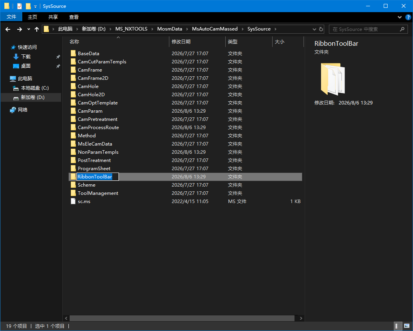The height and width of the screenshot is (331, 413).
Task: Expand chevron after MosmData in breadcrumb
Action: tap(187, 29)
